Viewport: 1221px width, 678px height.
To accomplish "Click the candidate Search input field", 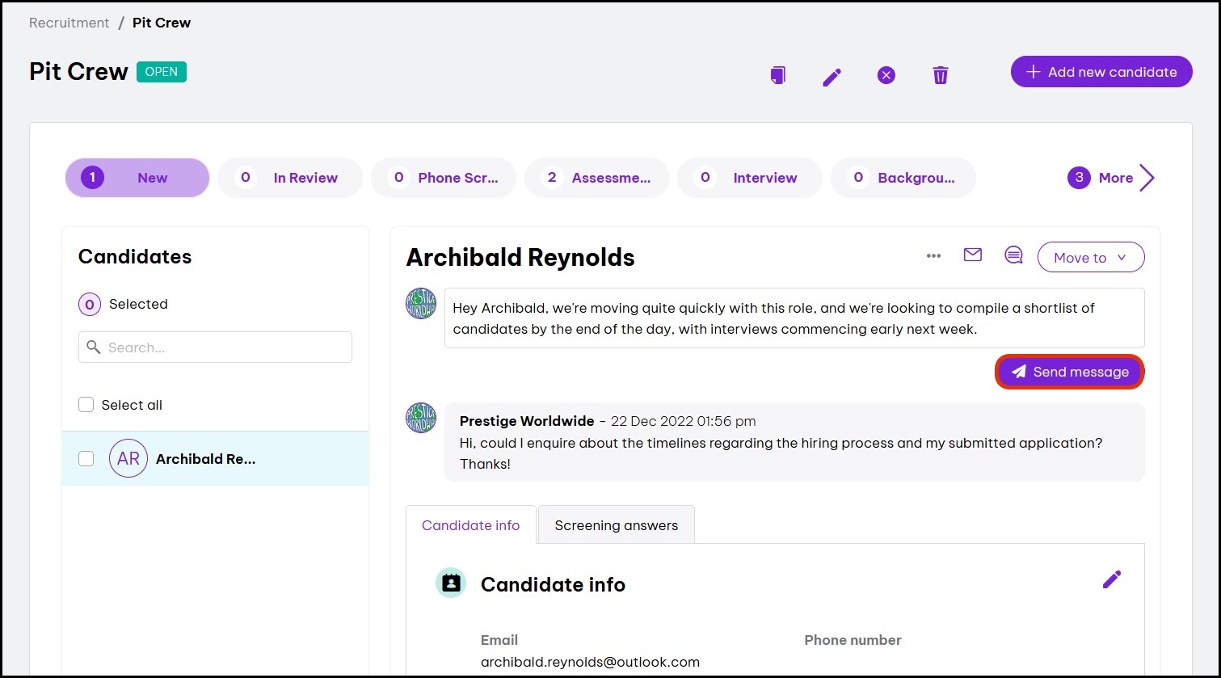I will coord(216,347).
